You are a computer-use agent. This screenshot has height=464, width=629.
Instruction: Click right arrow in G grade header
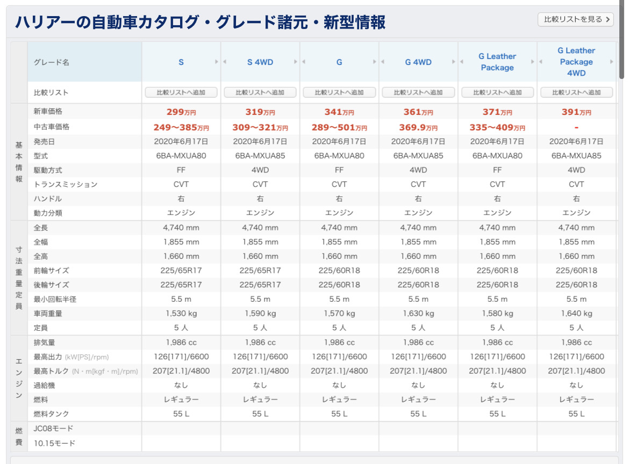click(374, 62)
